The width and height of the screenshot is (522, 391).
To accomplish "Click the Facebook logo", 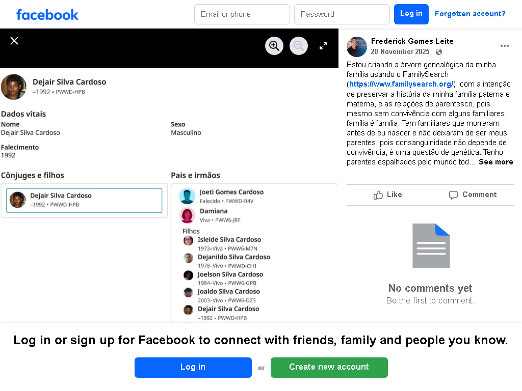I will click(47, 15).
